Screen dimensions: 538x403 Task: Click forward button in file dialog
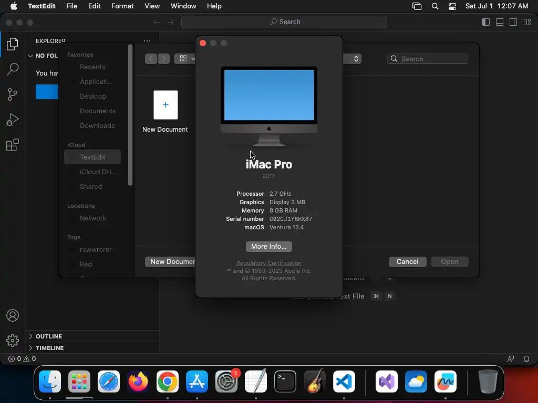click(x=164, y=59)
